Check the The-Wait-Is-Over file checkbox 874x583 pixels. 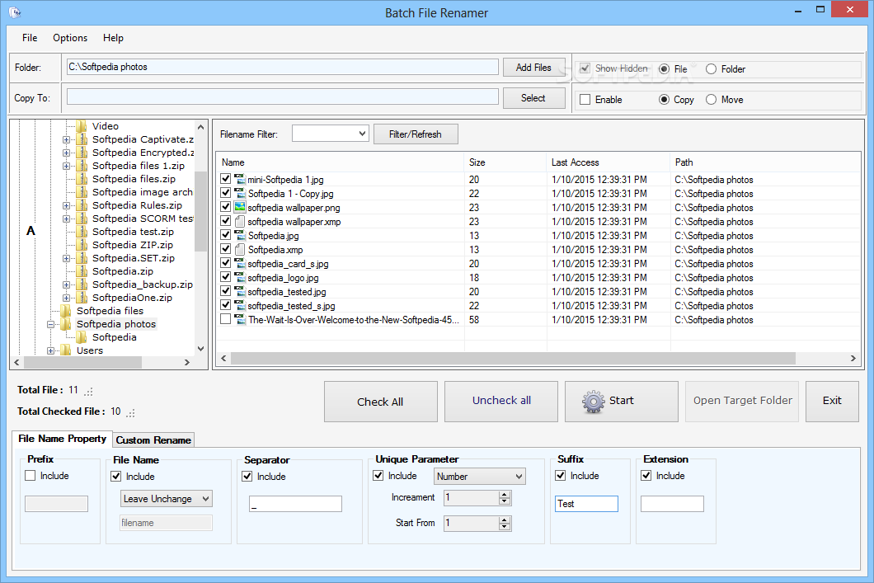[225, 319]
